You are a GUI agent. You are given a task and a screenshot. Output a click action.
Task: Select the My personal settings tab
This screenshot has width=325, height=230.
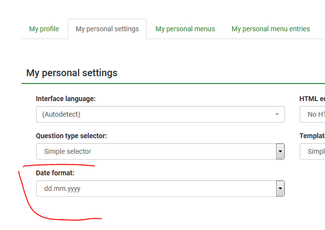point(107,29)
